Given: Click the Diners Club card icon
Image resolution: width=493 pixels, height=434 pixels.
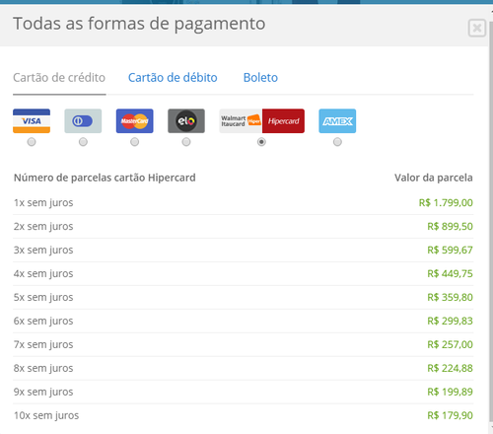Looking at the screenshot, I should point(83,121).
